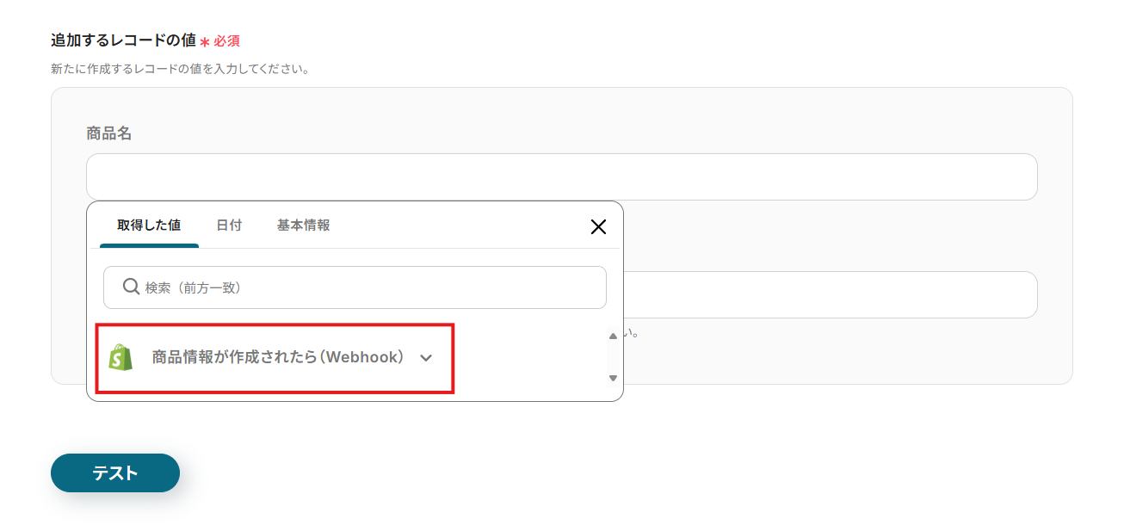Expand the Webhook item chevron
The height and width of the screenshot is (525, 1130).
tap(426, 358)
